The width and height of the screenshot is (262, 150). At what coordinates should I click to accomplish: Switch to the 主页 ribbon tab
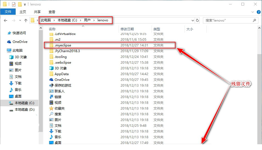pos(23,12)
